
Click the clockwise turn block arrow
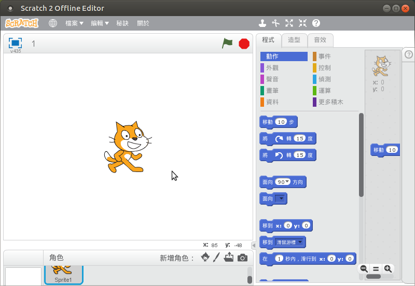[279, 138]
